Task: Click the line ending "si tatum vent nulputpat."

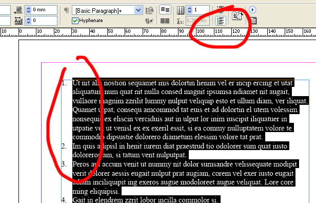Action: [x=129, y=155]
